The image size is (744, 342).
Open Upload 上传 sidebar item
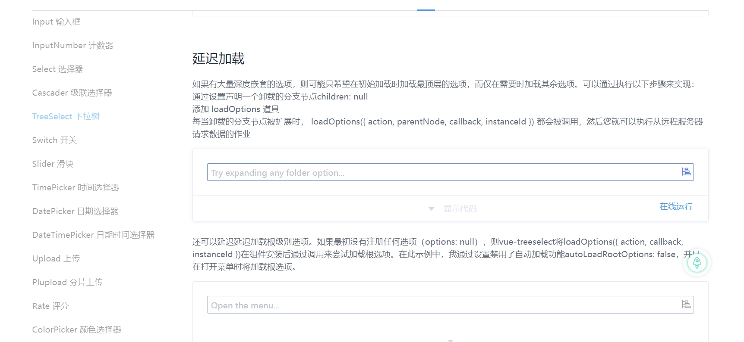click(56, 258)
